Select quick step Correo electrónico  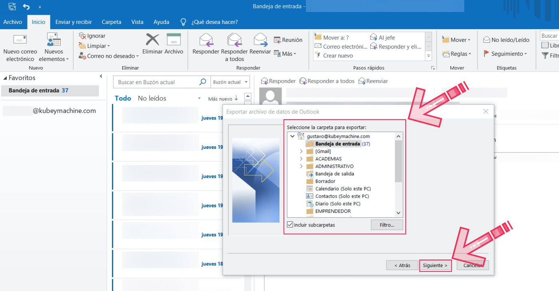pyautogui.click(x=341, y=47)
